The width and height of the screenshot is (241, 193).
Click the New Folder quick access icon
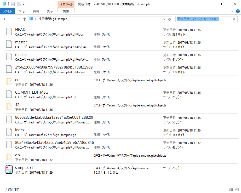tap(19, 4)
